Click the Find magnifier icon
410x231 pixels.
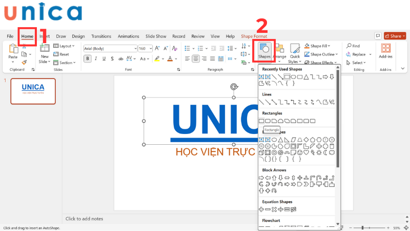tap(349, 46)
